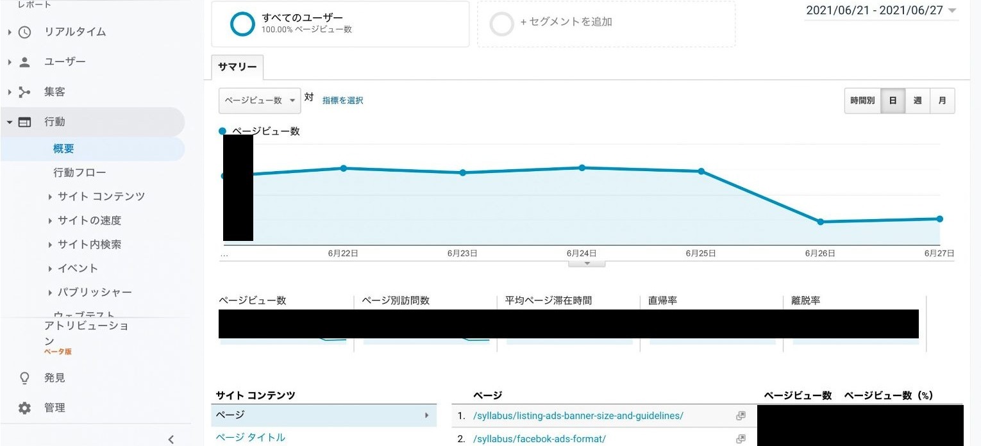This screenshot has width=981, height=446.
Task: Click the June 25 data point
Action: (x=701, y=171)
